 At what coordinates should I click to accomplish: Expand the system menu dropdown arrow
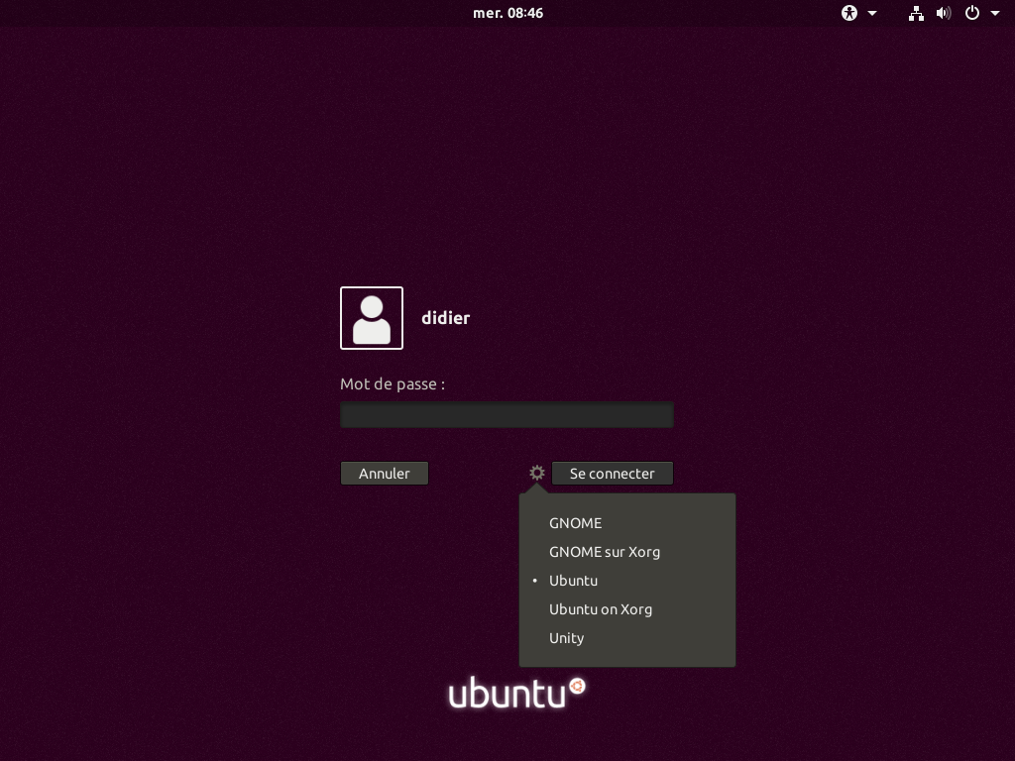point(995,13)
